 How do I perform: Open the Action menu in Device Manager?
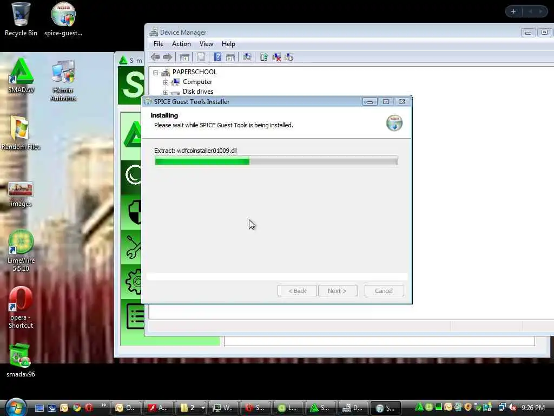181,44
